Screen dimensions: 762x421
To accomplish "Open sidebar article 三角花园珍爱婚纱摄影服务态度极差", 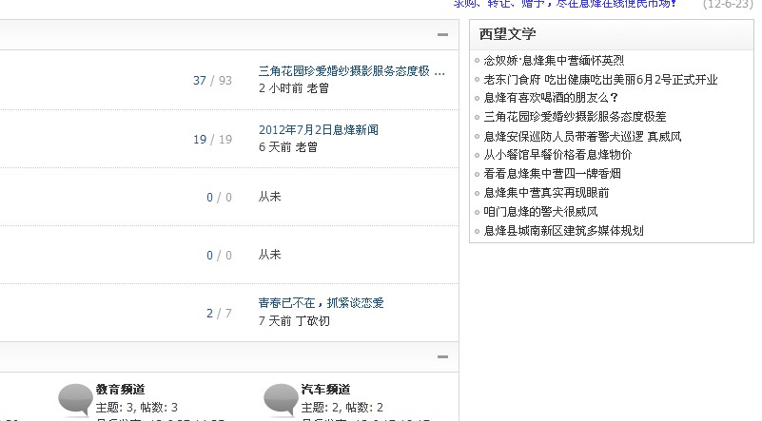I will tap(575, 117).
